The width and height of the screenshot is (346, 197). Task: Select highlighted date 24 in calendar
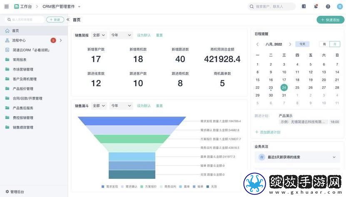pos(284,88)
